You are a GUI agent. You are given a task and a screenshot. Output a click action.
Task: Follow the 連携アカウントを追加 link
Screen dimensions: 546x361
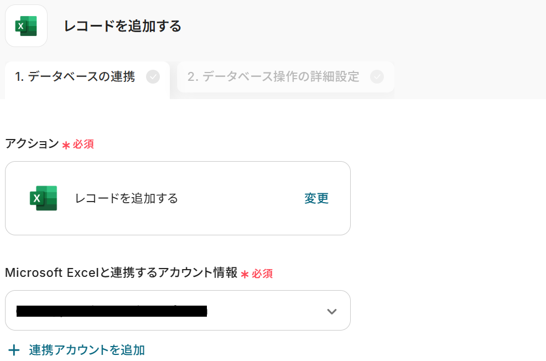coord(87,350)
